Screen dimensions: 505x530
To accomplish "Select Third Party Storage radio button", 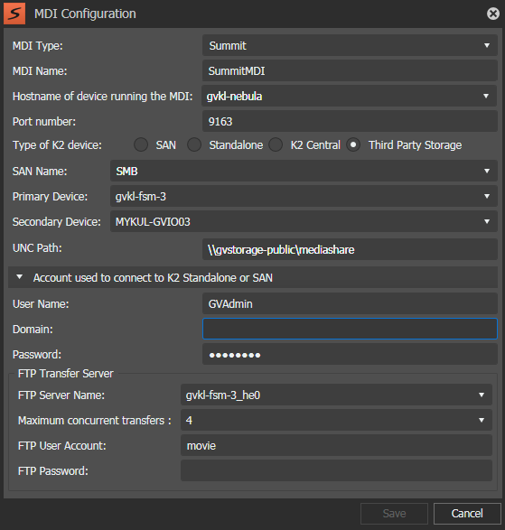I will tap(353, 145).
